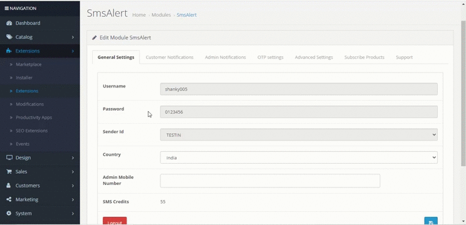Switch to Advanced Settings tab
466x225 pixels.
[x=314, y=57]
